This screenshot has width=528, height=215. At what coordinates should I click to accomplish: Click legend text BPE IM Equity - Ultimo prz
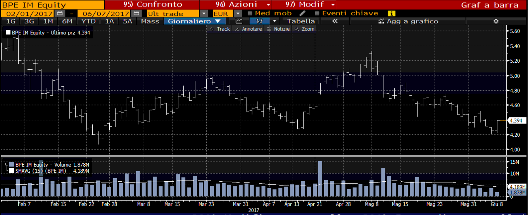[x=44, y=33]
